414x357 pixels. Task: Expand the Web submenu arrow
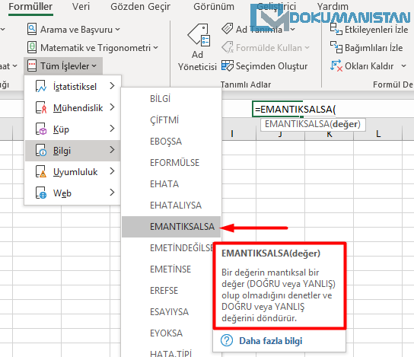pos(112,193)
